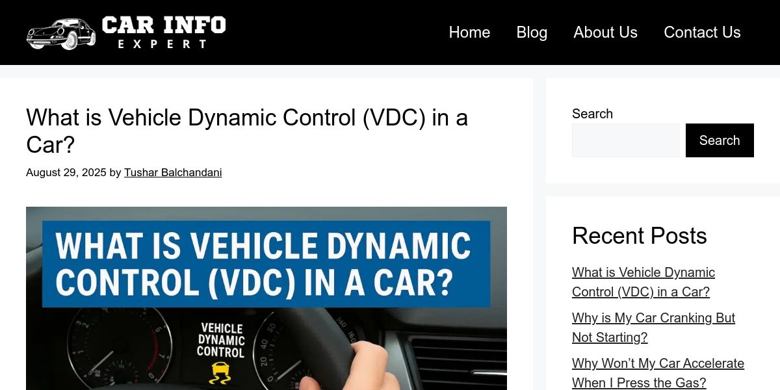
Task: Click the black Search button
Action: coord(720,140)
